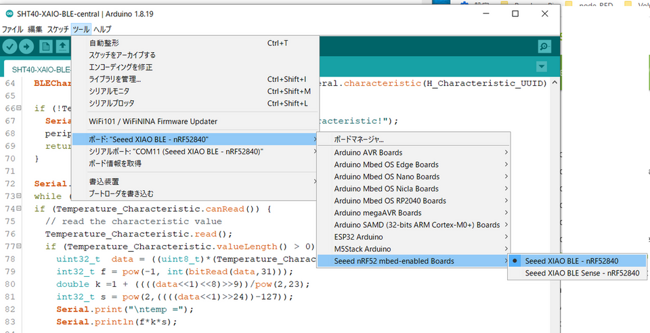This screenshot has height=333, width=650.
Task: Open ボードマネージャ... entry
Action: point(360,139)
